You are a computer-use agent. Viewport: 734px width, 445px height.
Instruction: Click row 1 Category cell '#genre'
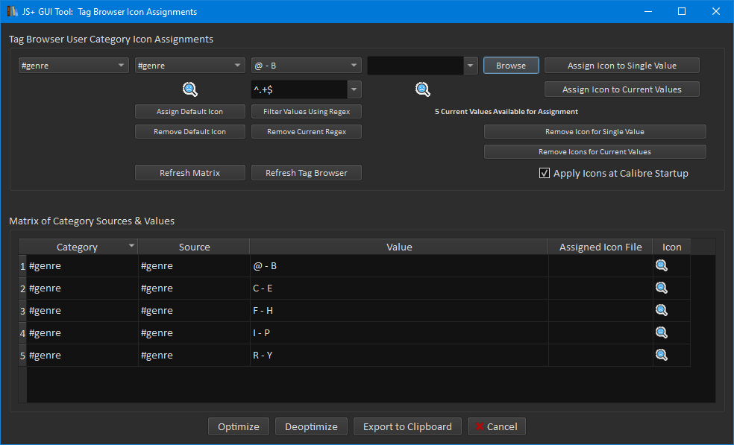82,266
